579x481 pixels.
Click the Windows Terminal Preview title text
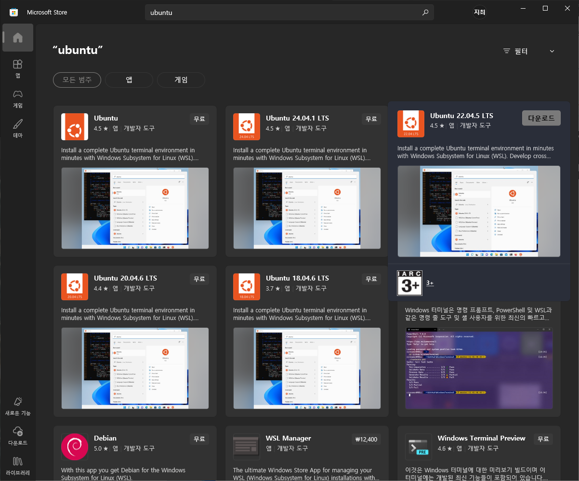click(x=481, y=438)
